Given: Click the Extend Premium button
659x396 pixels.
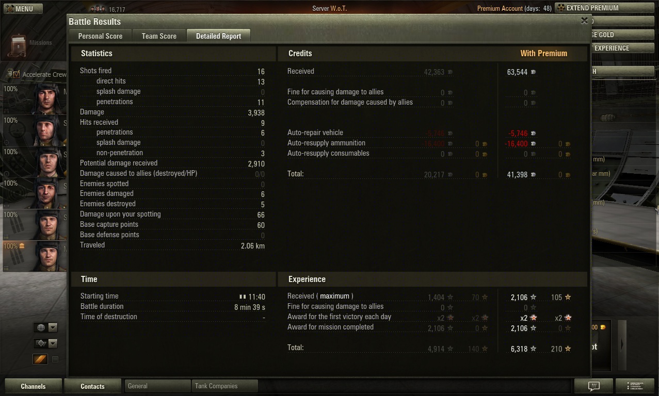Looking at the screenshot, I should pos(592,8).
